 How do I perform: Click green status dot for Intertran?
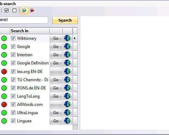[x=4, y=55]
